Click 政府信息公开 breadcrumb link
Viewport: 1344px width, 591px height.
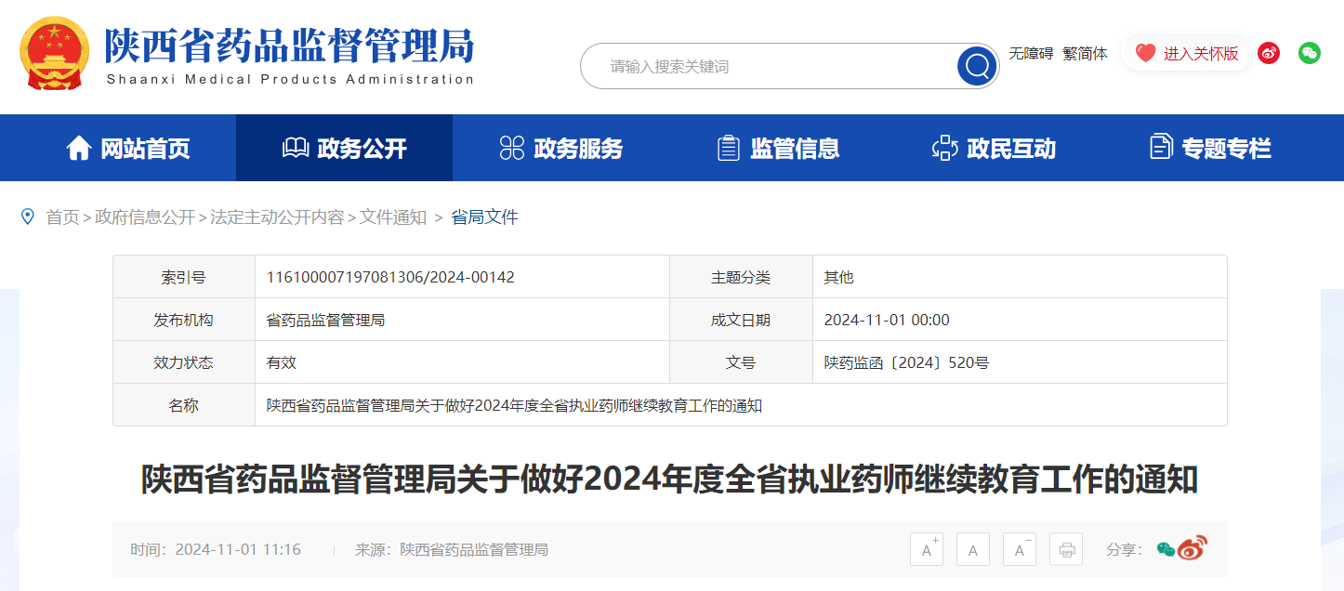pyautogui.click(x=145, y=217)
